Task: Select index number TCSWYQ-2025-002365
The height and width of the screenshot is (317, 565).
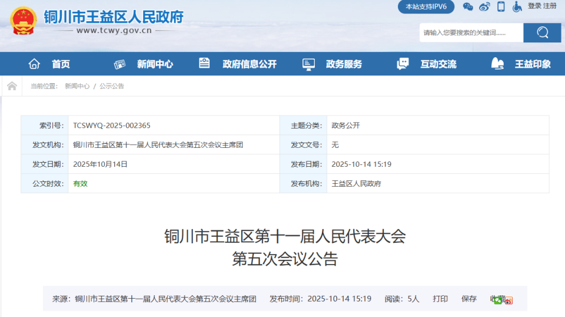Action: pyautogui.click(x=112, y=126)
